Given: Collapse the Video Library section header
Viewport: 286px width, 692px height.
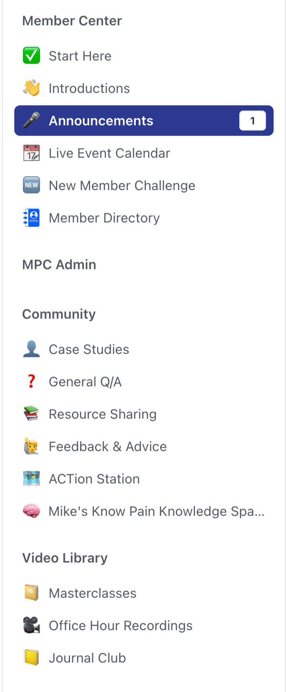Looking at the screenshot, I should 65,558.
